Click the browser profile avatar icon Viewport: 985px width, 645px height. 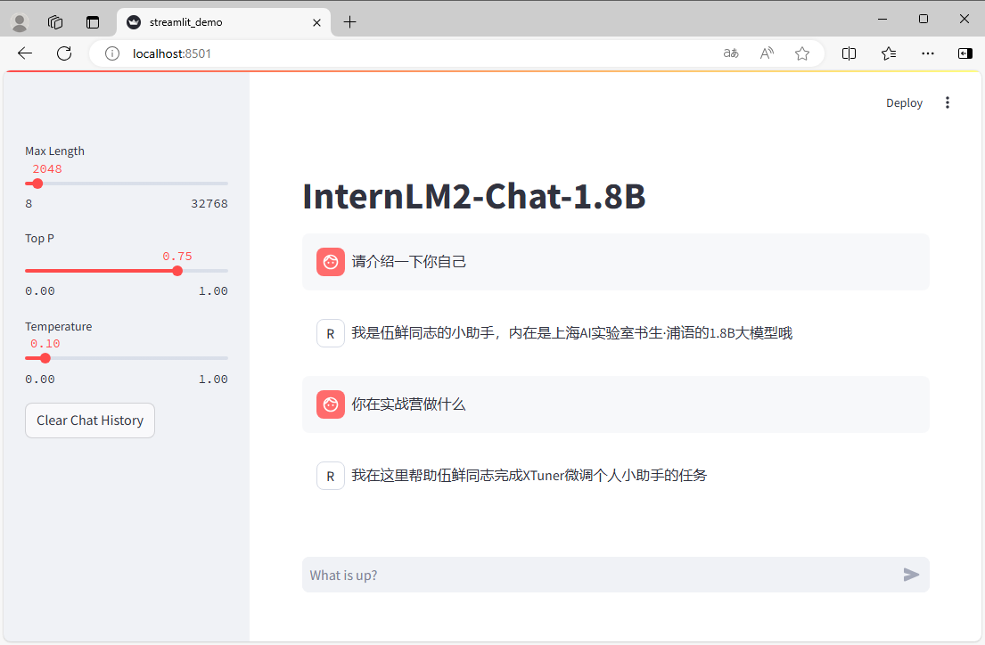pos(21,22)
